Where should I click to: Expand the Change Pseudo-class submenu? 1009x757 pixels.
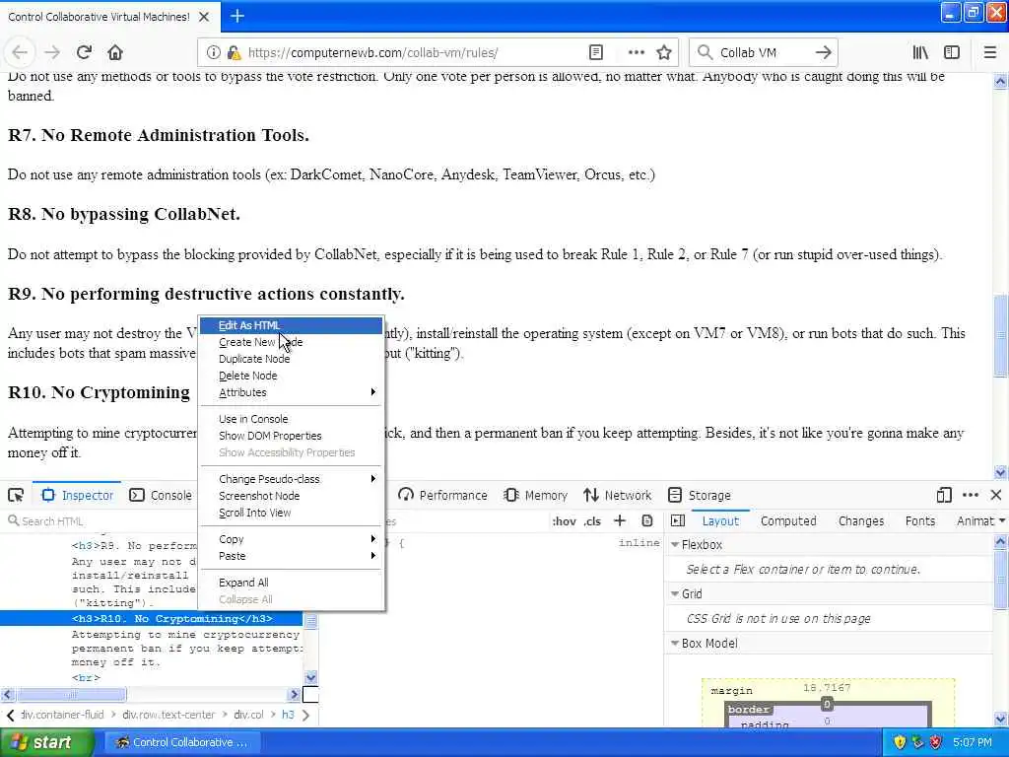tap(291, 479)
